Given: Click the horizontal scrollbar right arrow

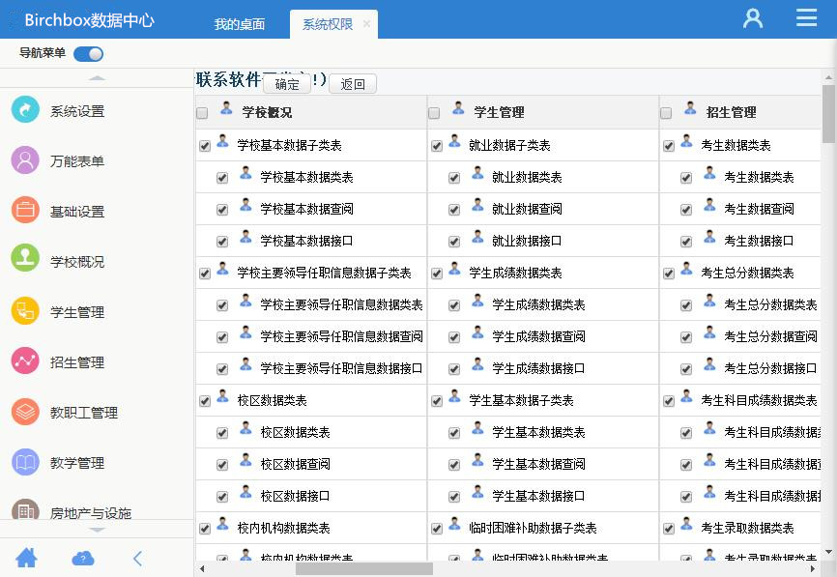Looking at the screenshot, I should pyautogui.click(x=814, y=569).
